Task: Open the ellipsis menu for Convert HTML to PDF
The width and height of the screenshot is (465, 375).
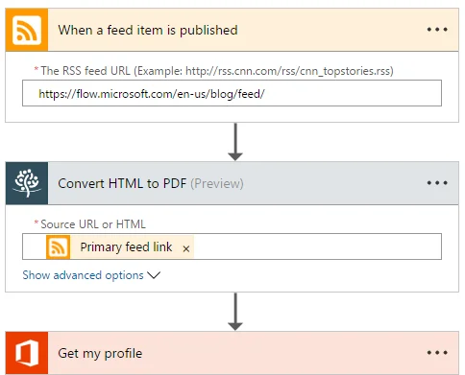Action: click(x=437, y=183)
